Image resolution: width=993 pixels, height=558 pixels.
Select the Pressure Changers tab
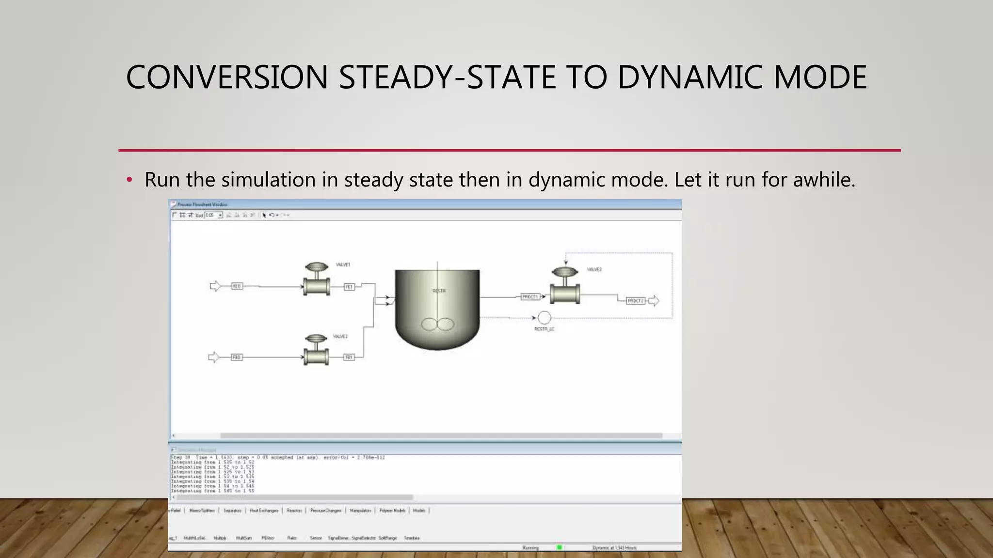pos(326,511)
